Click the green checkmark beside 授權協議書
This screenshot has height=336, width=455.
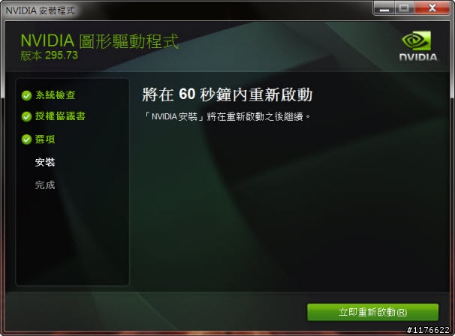[26, 116]
